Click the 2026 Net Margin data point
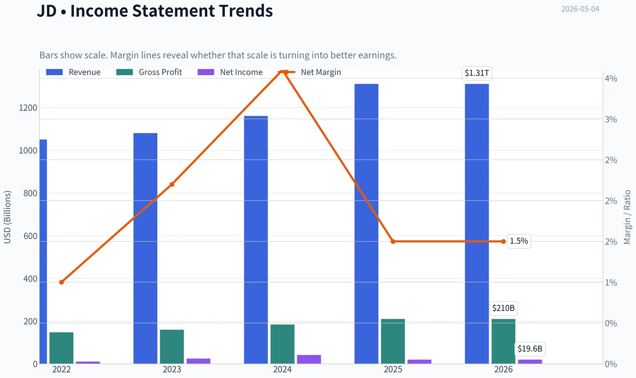The height and width of the screenshot is (378, 636). pyautogui.click(x=503, y=241)
